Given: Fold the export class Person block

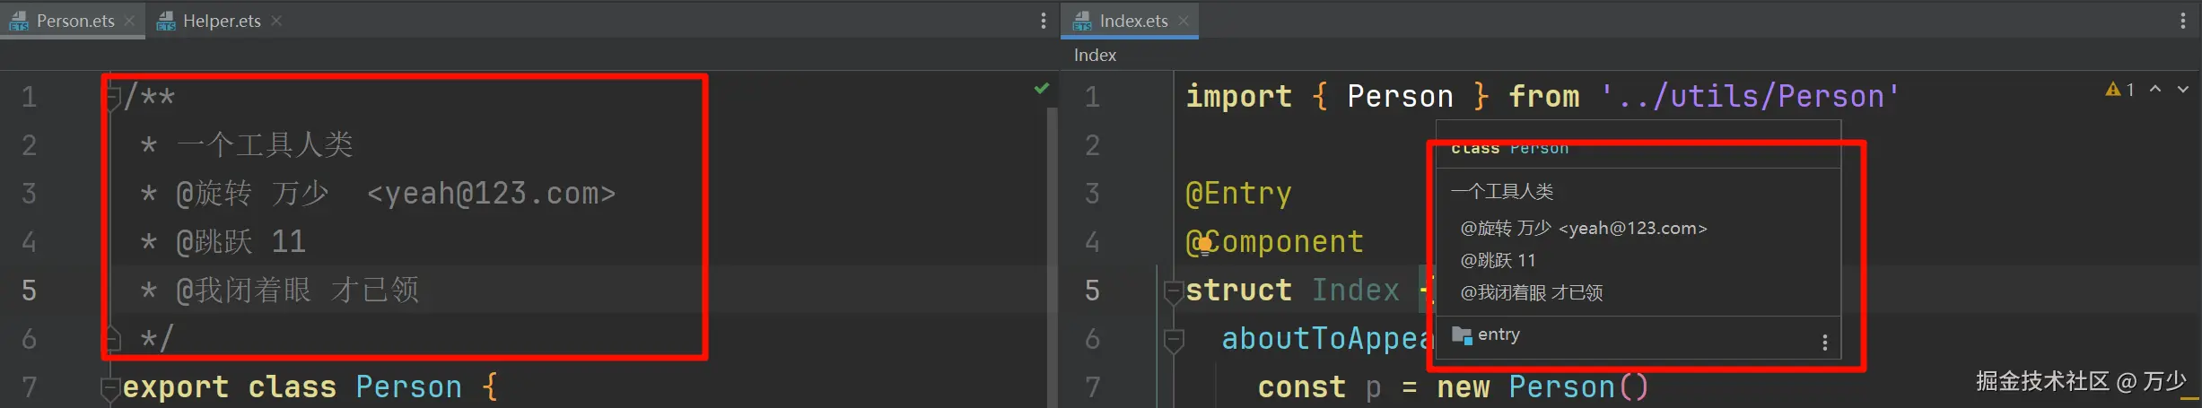Looking at the screenshot, I should (x=110, y=387).
